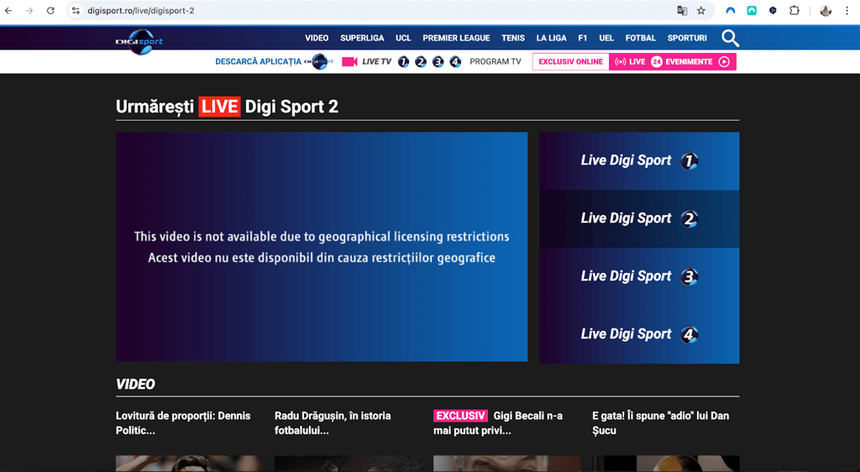Select Live Digi Sport 2 channel
Screen dimensions: 860x472
pyautogui.click(x=639, y=218)
